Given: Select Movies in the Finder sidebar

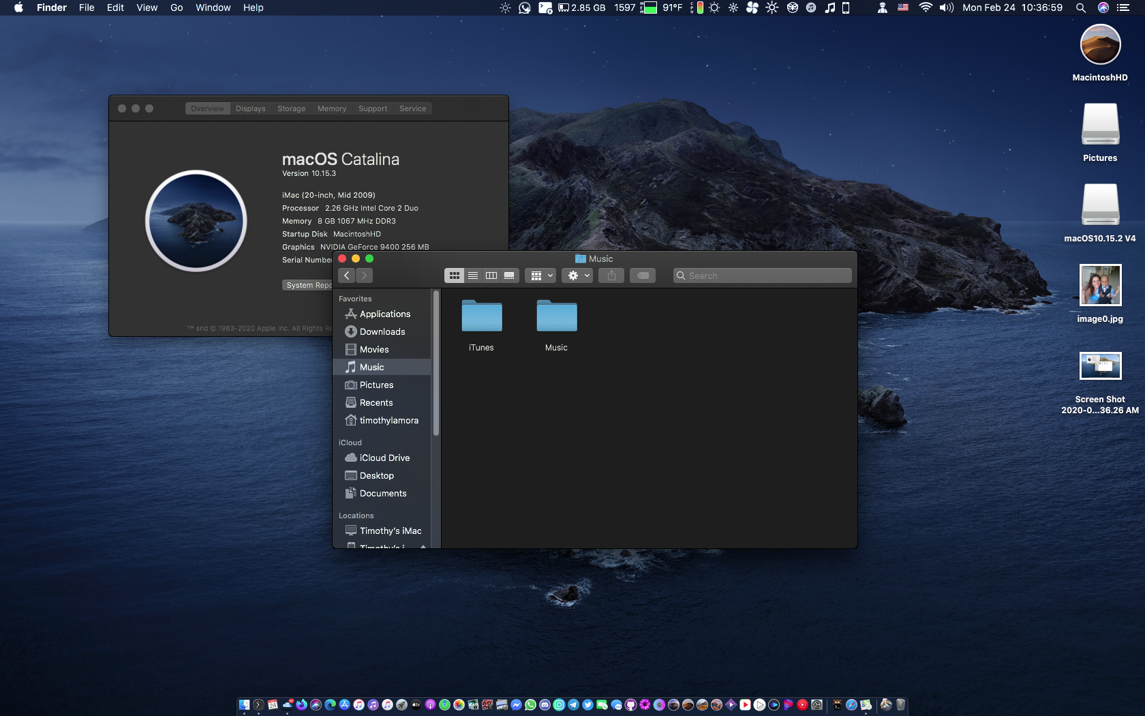Looking at the screenshot, I should click(382, 349).
